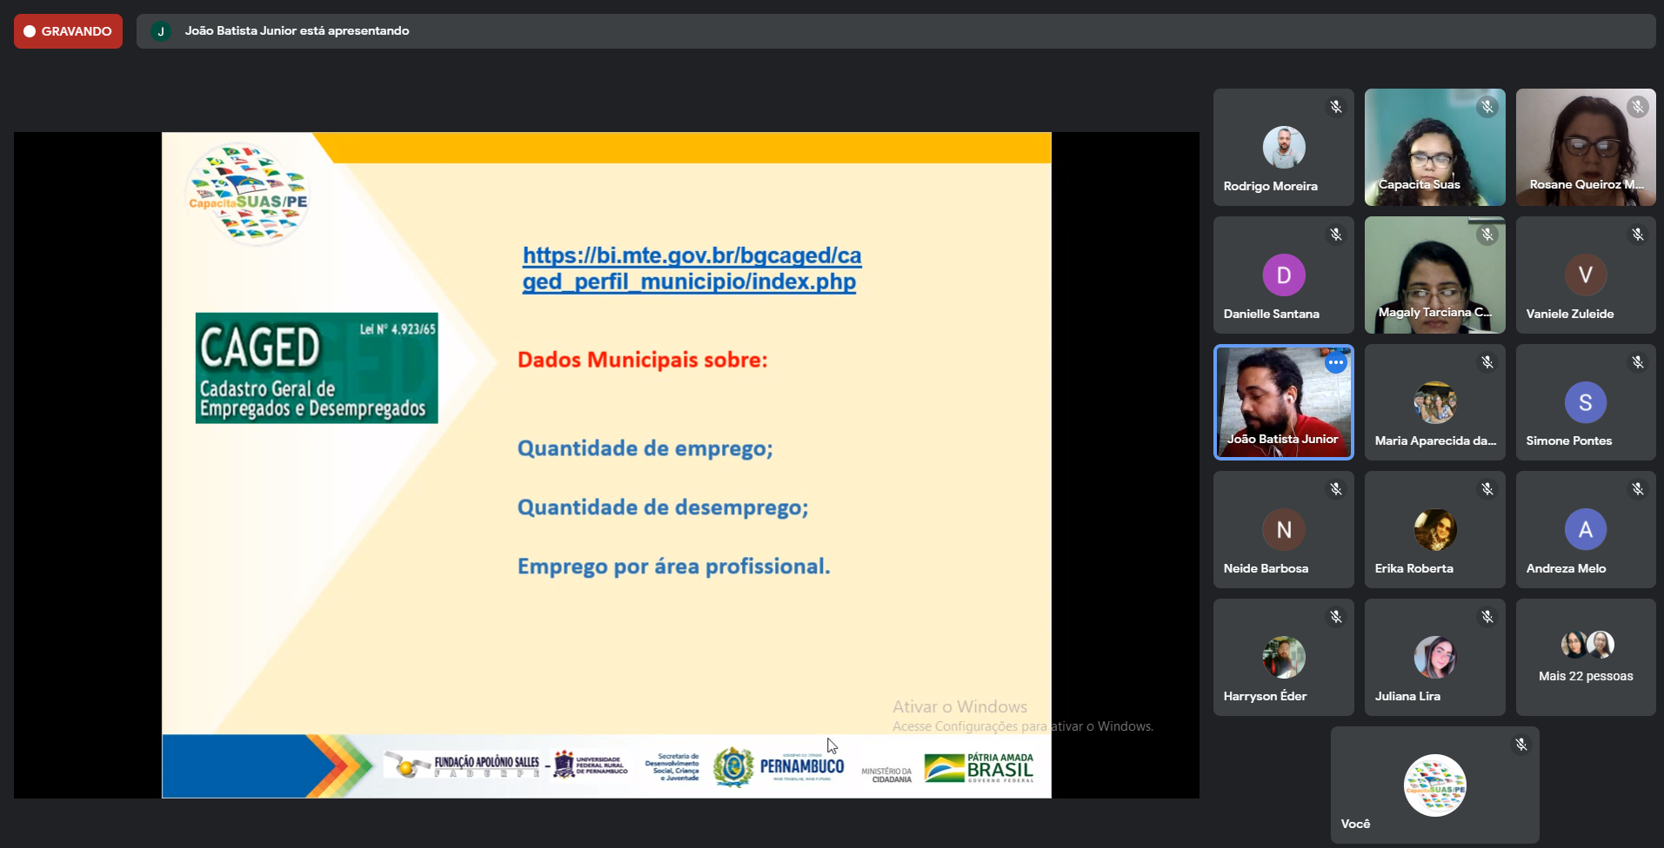Click muted mic icon on Neide Barbosa tile
Screen dimensions: 1664x848
(x=1335, y=490)
